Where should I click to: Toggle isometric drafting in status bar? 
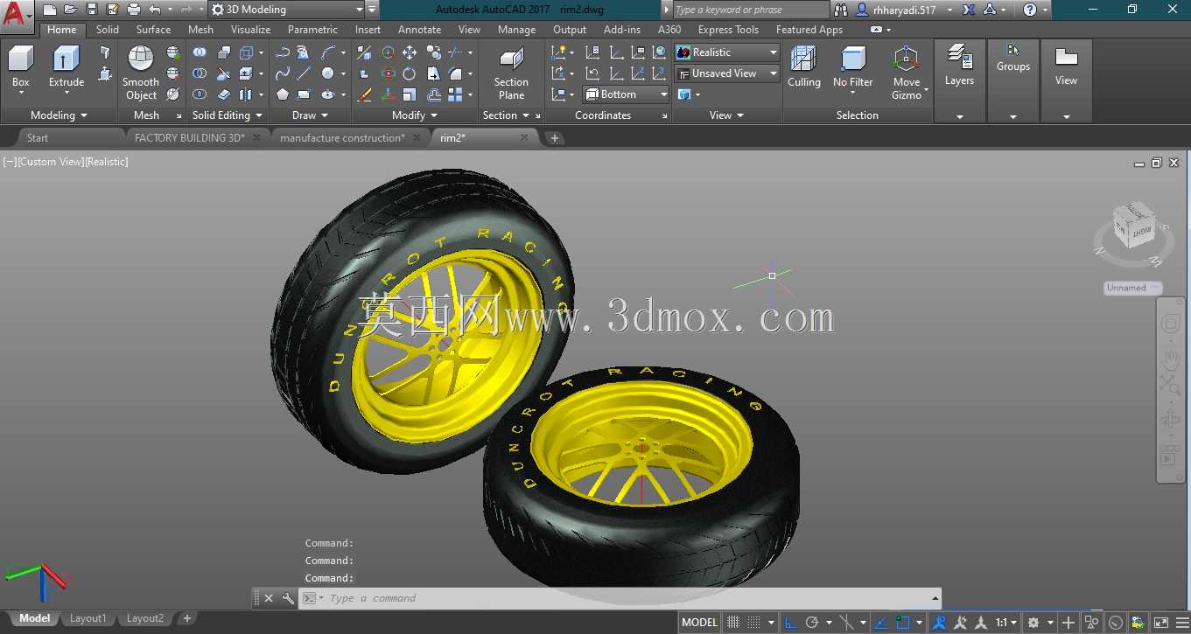[847, 623]
